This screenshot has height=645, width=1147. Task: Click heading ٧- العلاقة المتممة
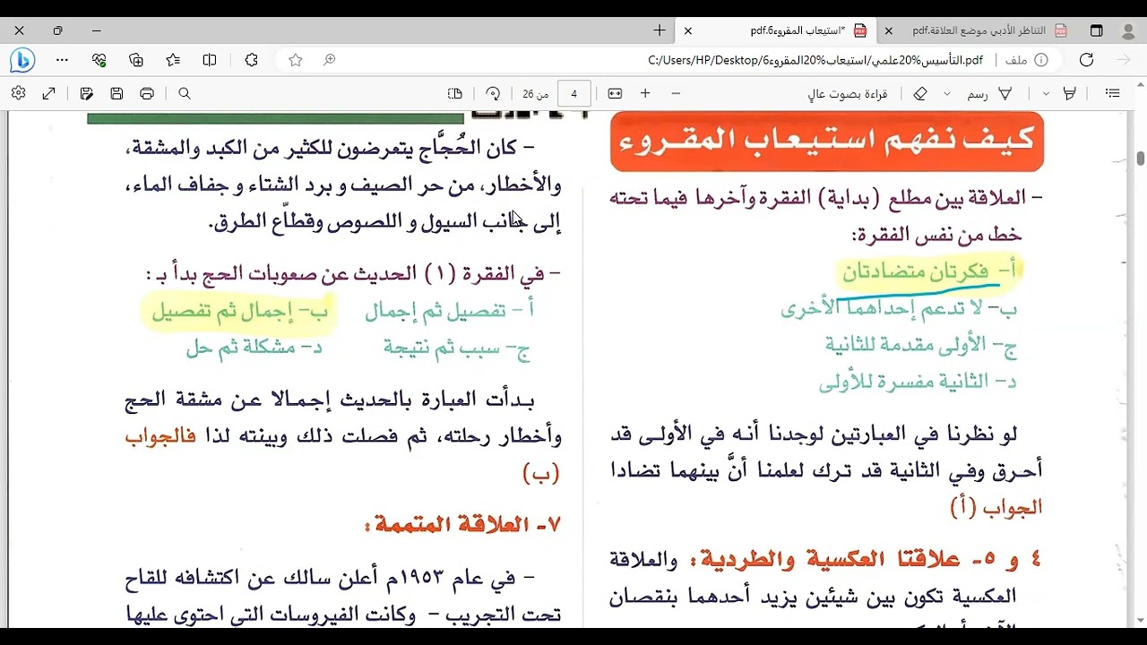coord(462,523)
